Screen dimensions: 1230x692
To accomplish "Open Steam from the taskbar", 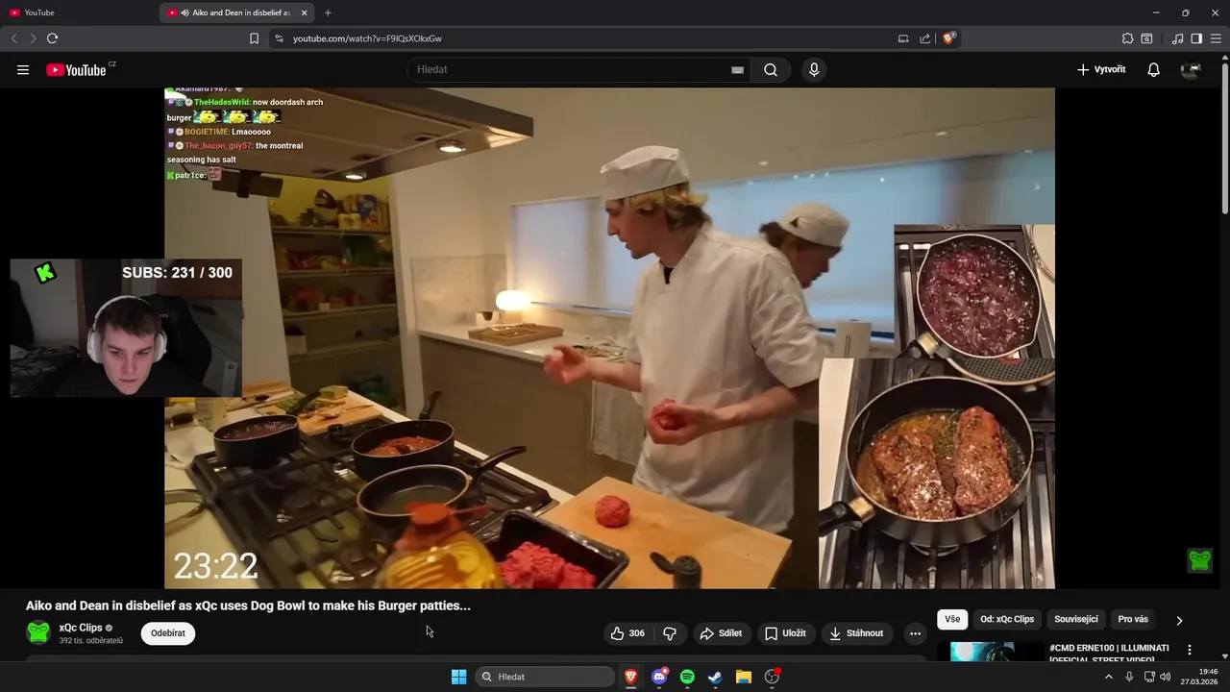I will tap(715, 677).
